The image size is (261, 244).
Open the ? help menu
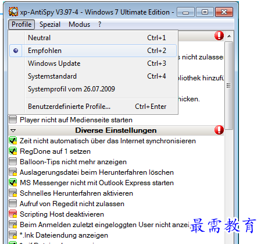tap(99, 24)
